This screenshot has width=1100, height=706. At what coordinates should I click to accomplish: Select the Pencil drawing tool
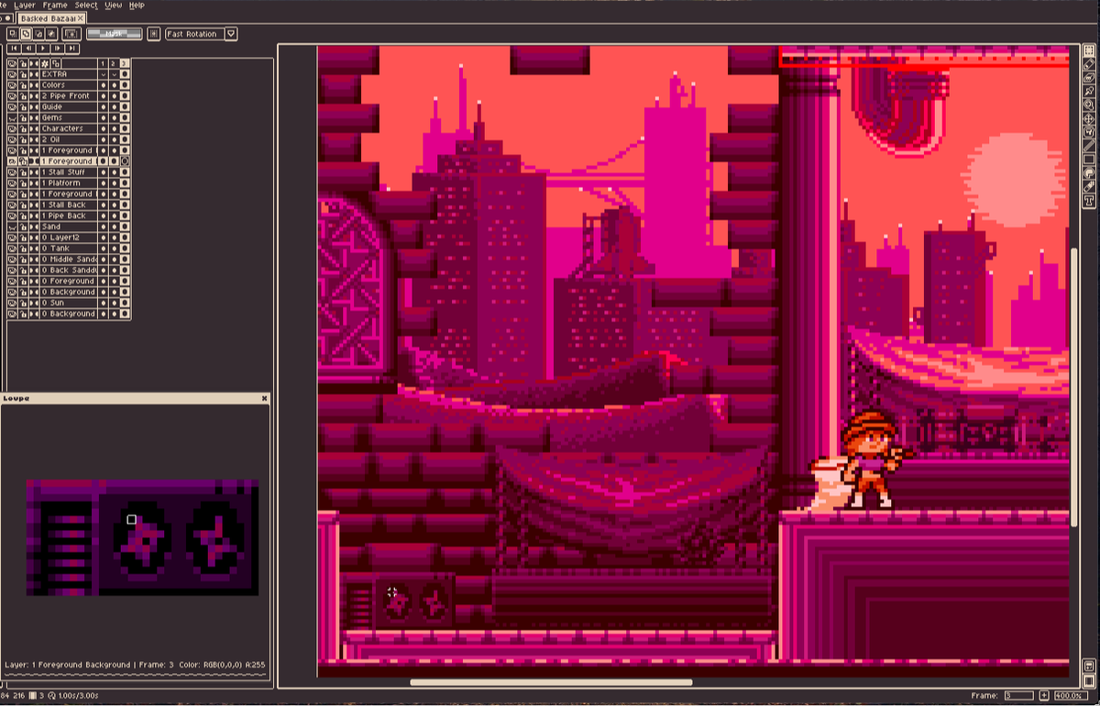(x=1087, y=62)
